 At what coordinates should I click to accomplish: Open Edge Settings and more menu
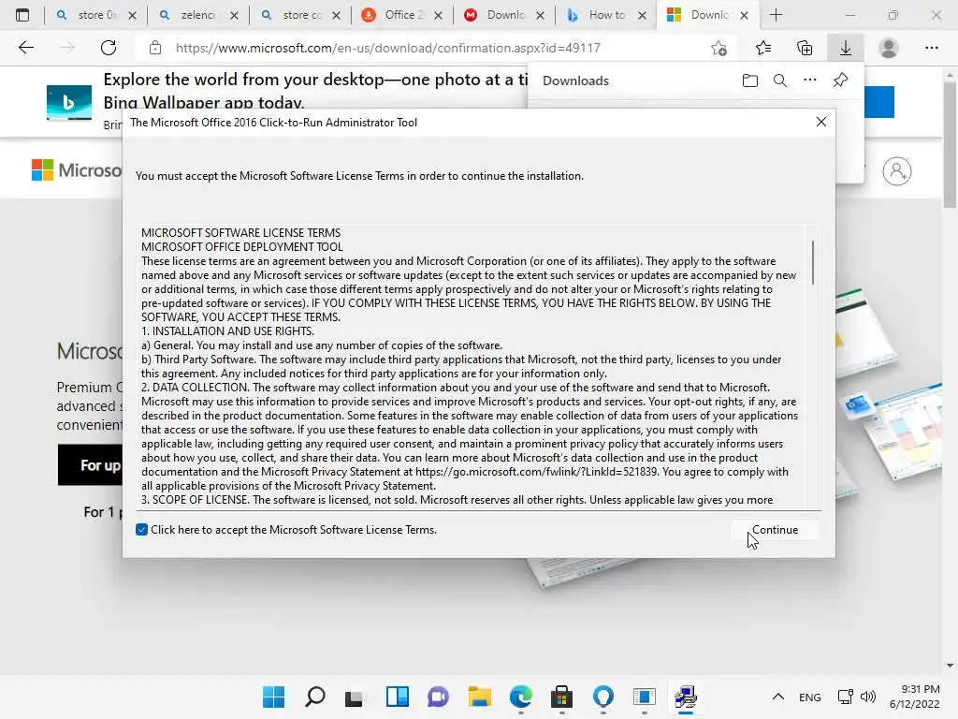point(931,48)
